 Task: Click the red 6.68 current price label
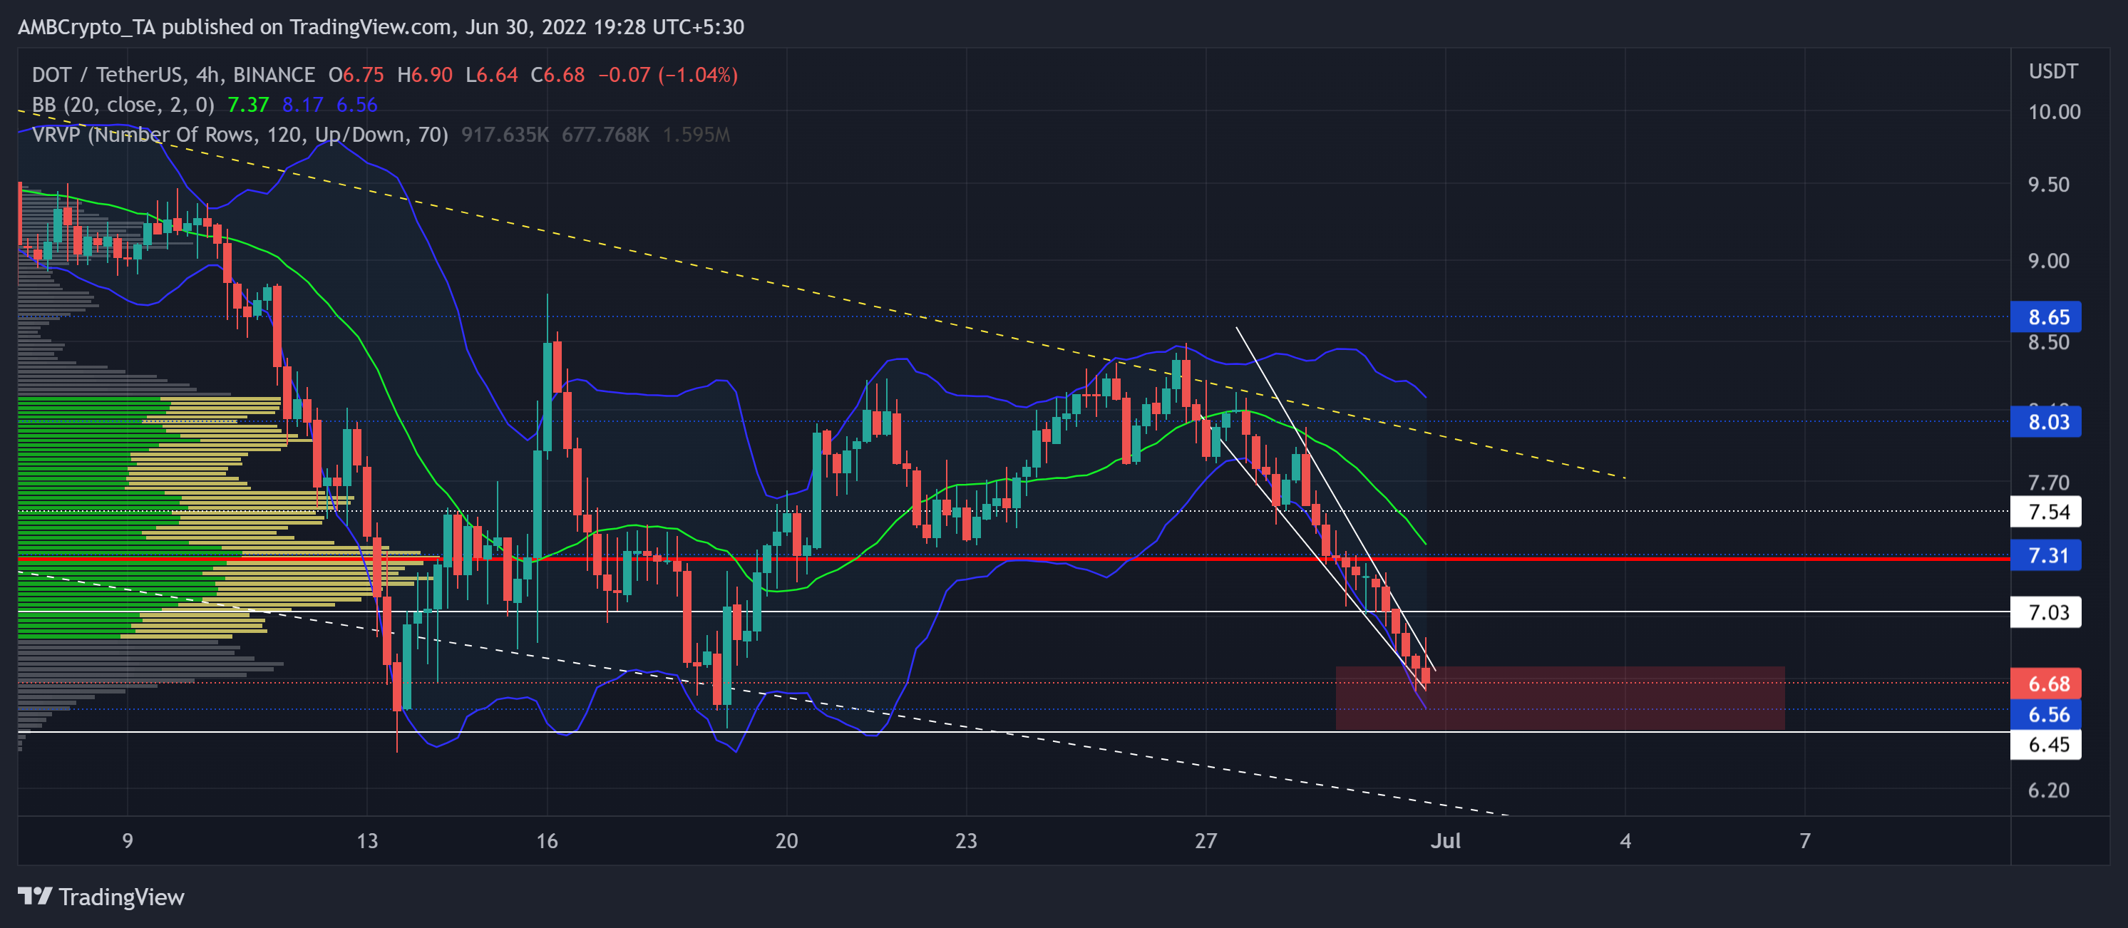pos(2047,684)
